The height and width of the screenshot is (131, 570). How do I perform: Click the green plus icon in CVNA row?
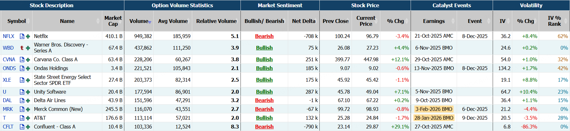coord(28,60)
